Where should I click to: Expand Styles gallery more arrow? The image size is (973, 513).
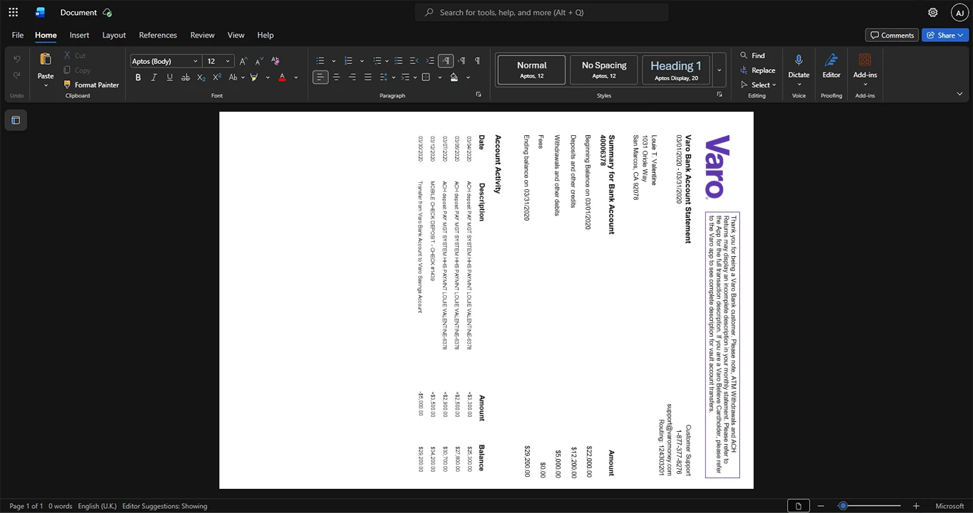point(719,70)
